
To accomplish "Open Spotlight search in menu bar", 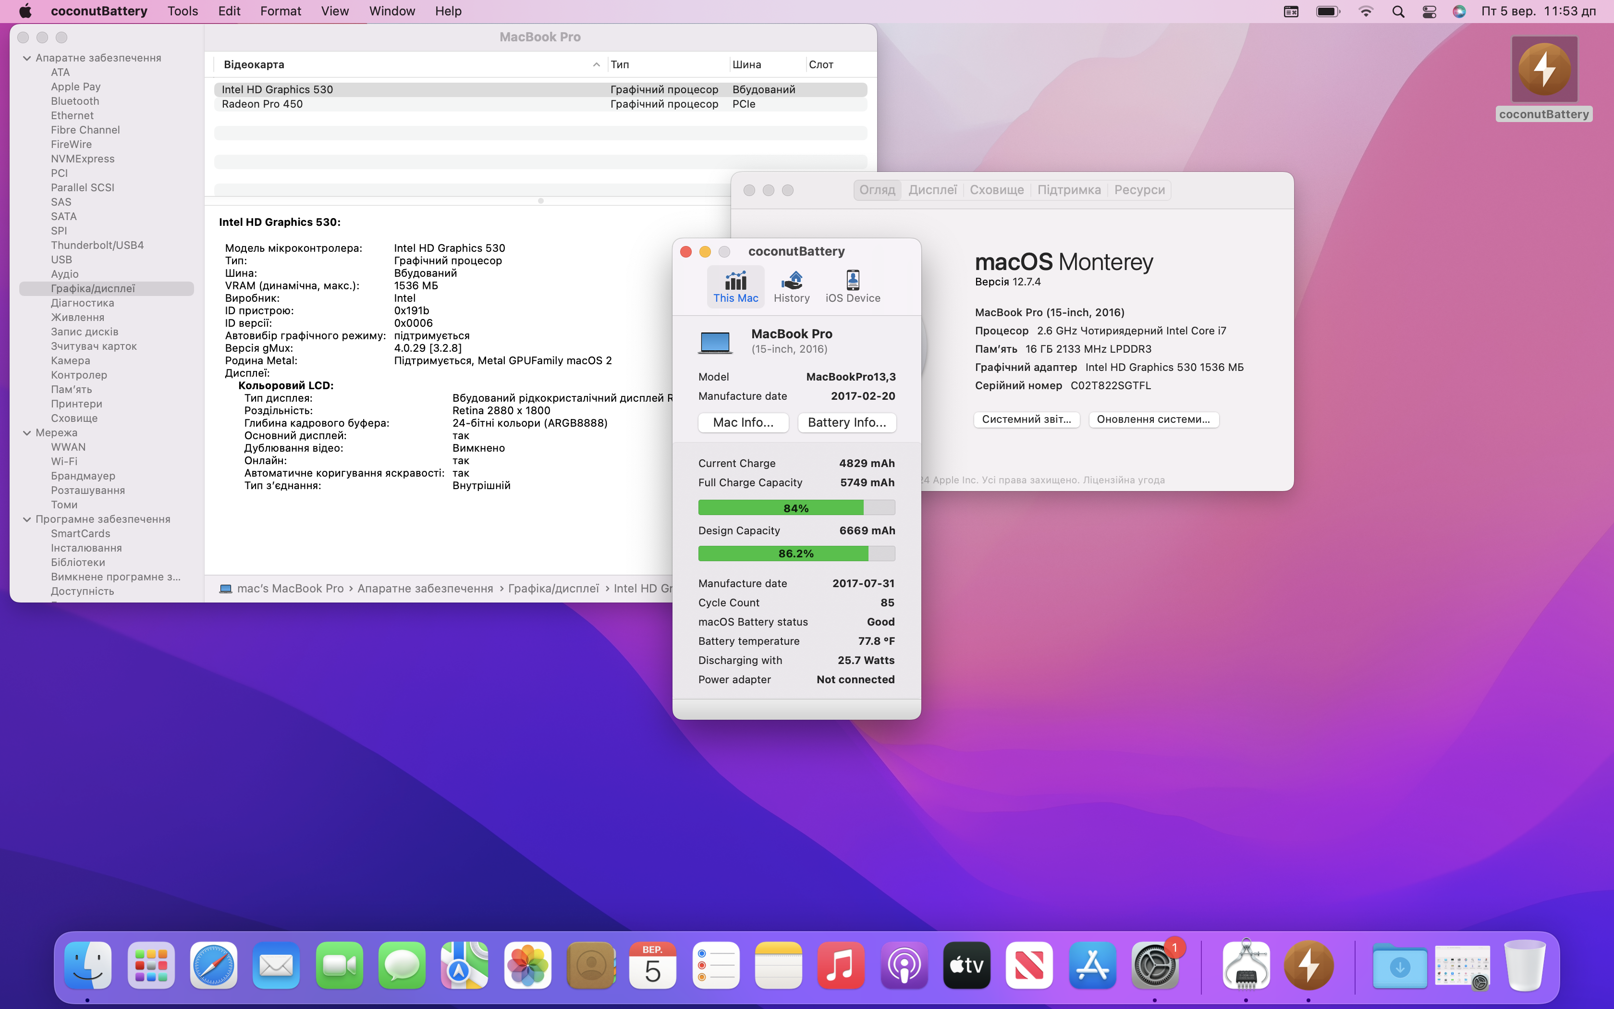I will tap(1398, 12).
